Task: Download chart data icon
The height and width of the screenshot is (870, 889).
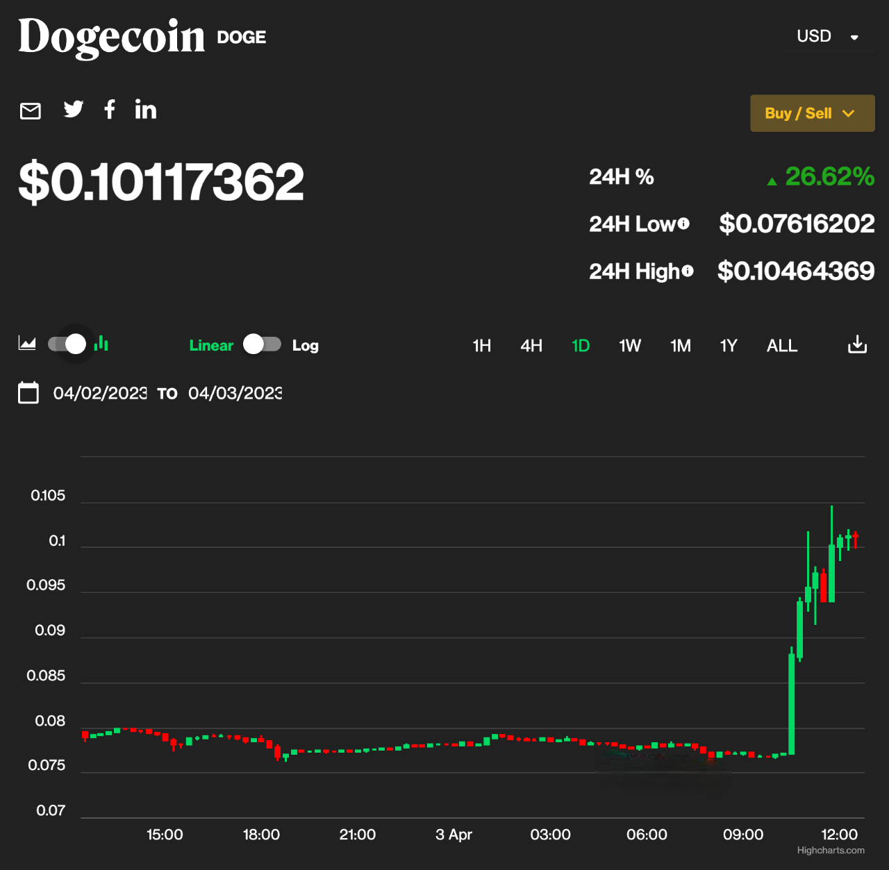Action: click(x=858, y=344)
